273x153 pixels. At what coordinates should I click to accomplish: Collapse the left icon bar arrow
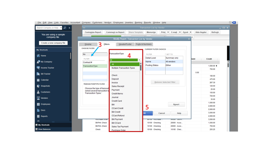pyautogui.click(x=69, y=28)
